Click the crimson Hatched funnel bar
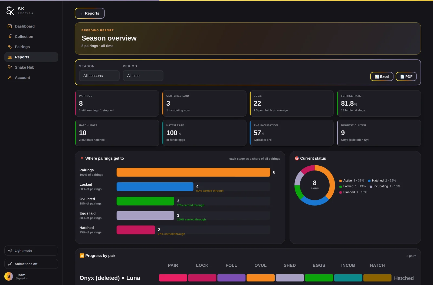The image size is (433, 285). click(x=136, y=230)
